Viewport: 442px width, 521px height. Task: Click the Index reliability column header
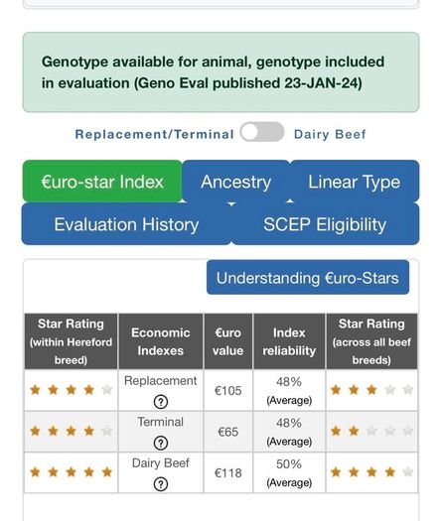289,341
